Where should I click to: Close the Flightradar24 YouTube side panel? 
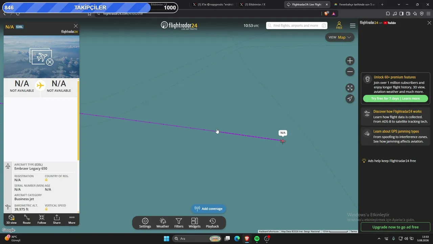429,23
